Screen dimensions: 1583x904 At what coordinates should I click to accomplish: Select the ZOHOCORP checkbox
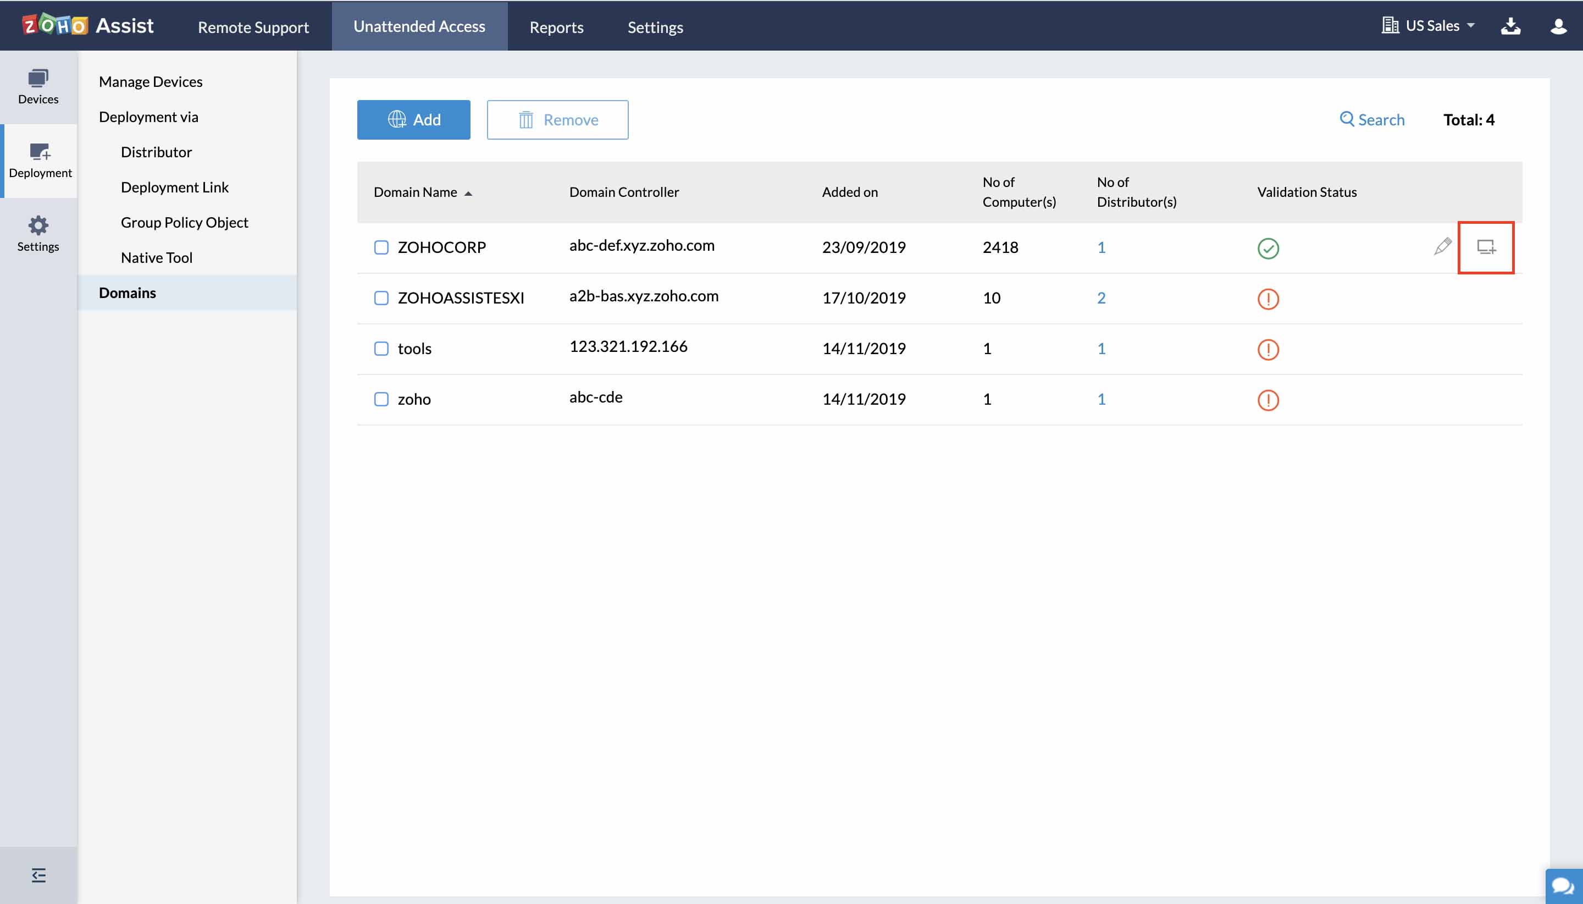tap(381, 247)
